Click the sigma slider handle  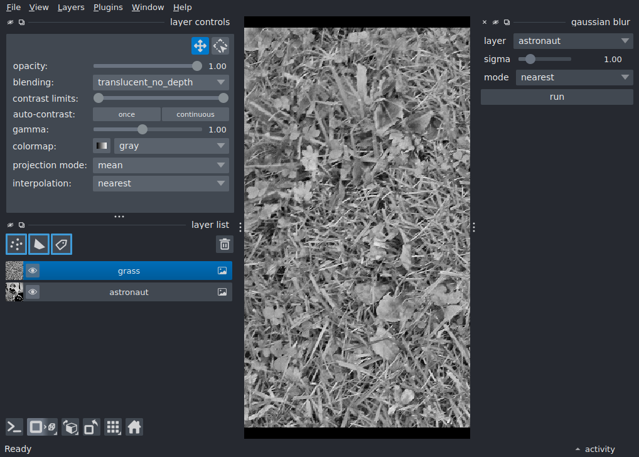pyautogui.click(x=530, y=59)
